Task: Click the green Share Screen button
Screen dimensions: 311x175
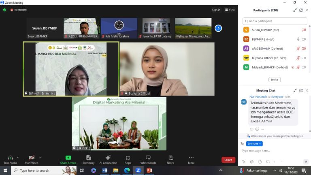Action: point(68,160)
